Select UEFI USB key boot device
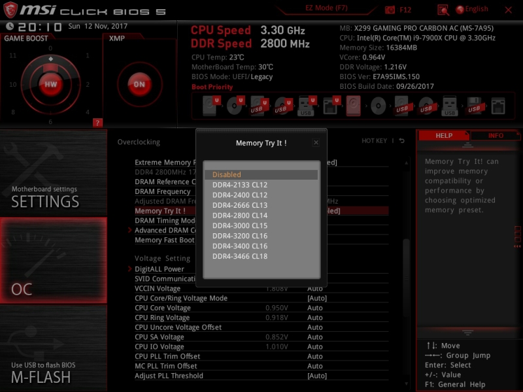The image size is (523, 392). pos(306,106)
